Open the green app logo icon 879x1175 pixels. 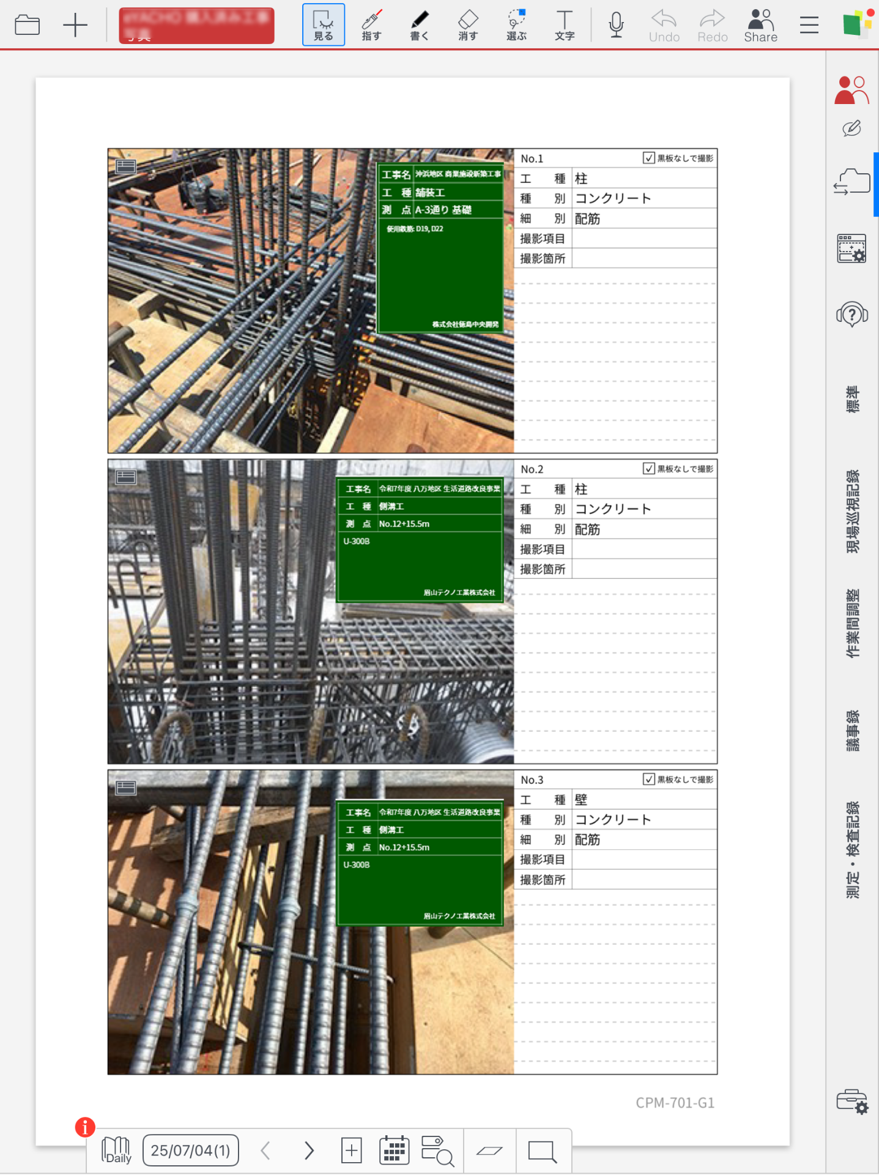tap(857, 23)
